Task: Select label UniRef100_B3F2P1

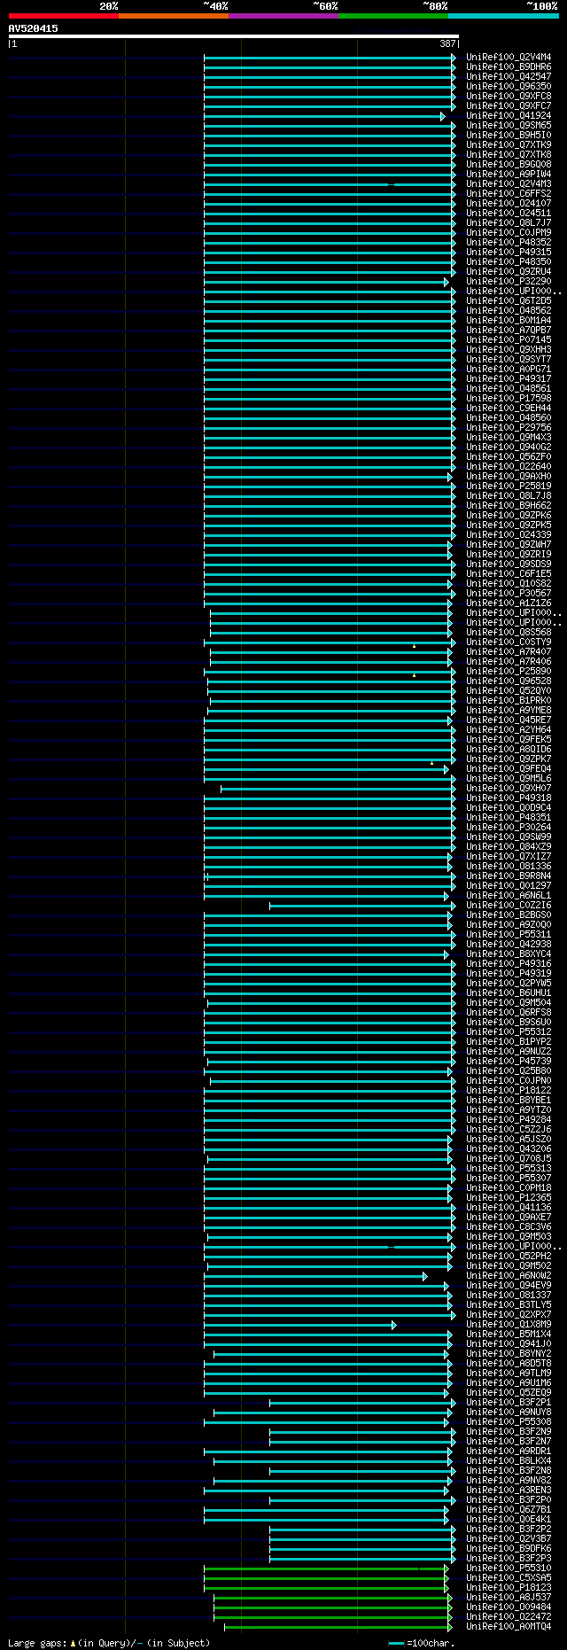Action: tap(509, 1402)
